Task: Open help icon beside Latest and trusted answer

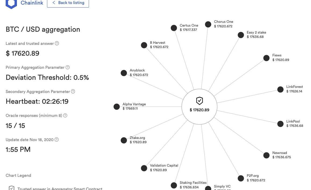Action: pyautogui.click(x=57, y=43)
